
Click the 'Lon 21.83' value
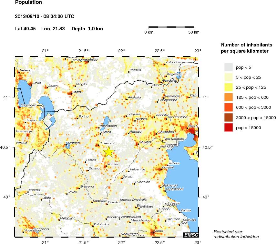[x=53, y=29]
